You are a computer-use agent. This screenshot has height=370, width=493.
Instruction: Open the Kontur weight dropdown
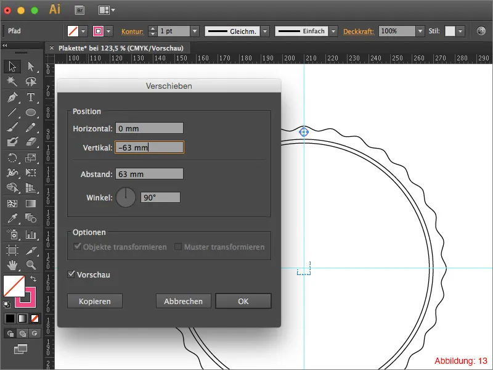coord(195,31)
